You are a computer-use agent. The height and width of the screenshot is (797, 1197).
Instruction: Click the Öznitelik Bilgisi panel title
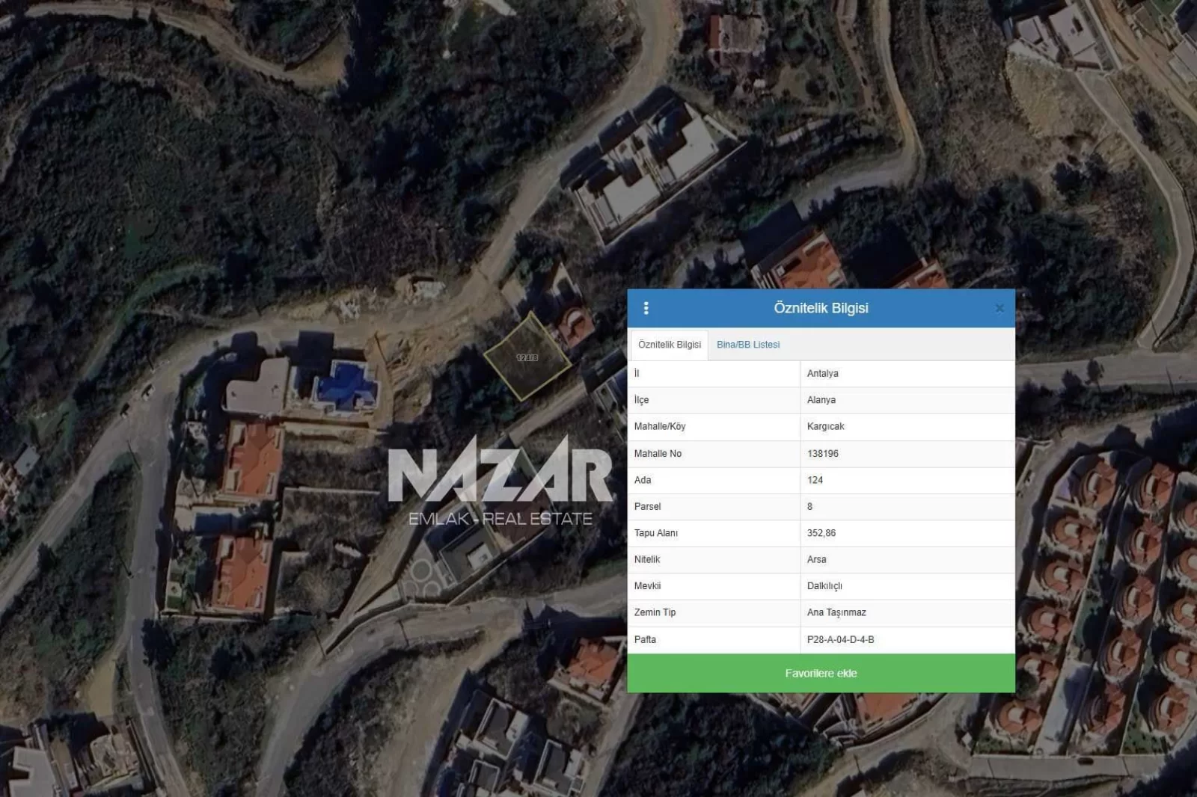tap(821, 308)
